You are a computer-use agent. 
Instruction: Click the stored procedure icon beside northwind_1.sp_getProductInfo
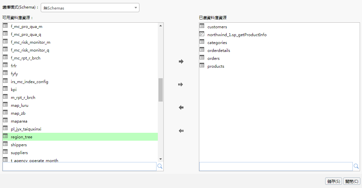pyautogui.click(x=202, y=34)
